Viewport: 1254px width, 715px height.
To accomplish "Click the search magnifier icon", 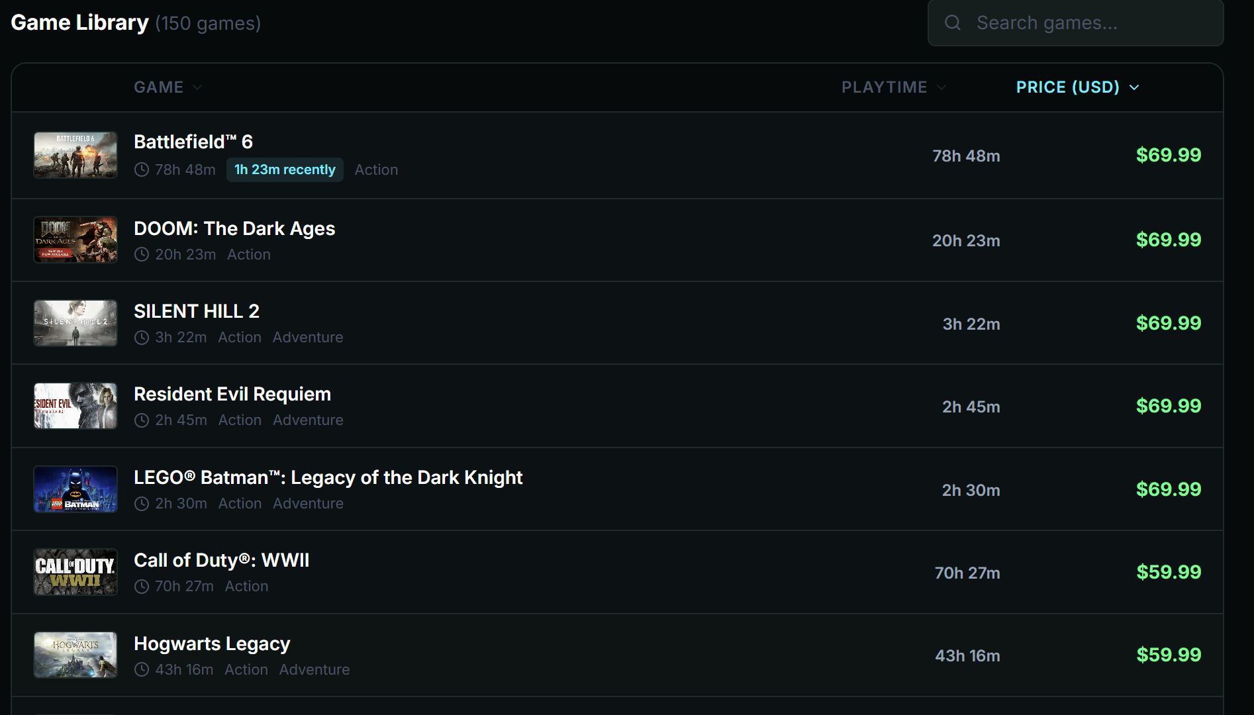I will tap(953, 23).
